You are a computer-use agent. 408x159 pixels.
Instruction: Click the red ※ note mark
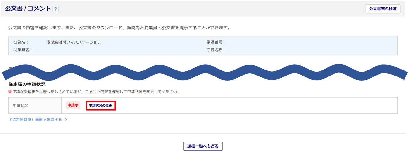pos(10,92)
